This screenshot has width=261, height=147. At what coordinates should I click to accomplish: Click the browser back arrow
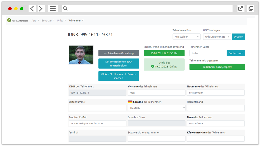[x=32, y=8]
